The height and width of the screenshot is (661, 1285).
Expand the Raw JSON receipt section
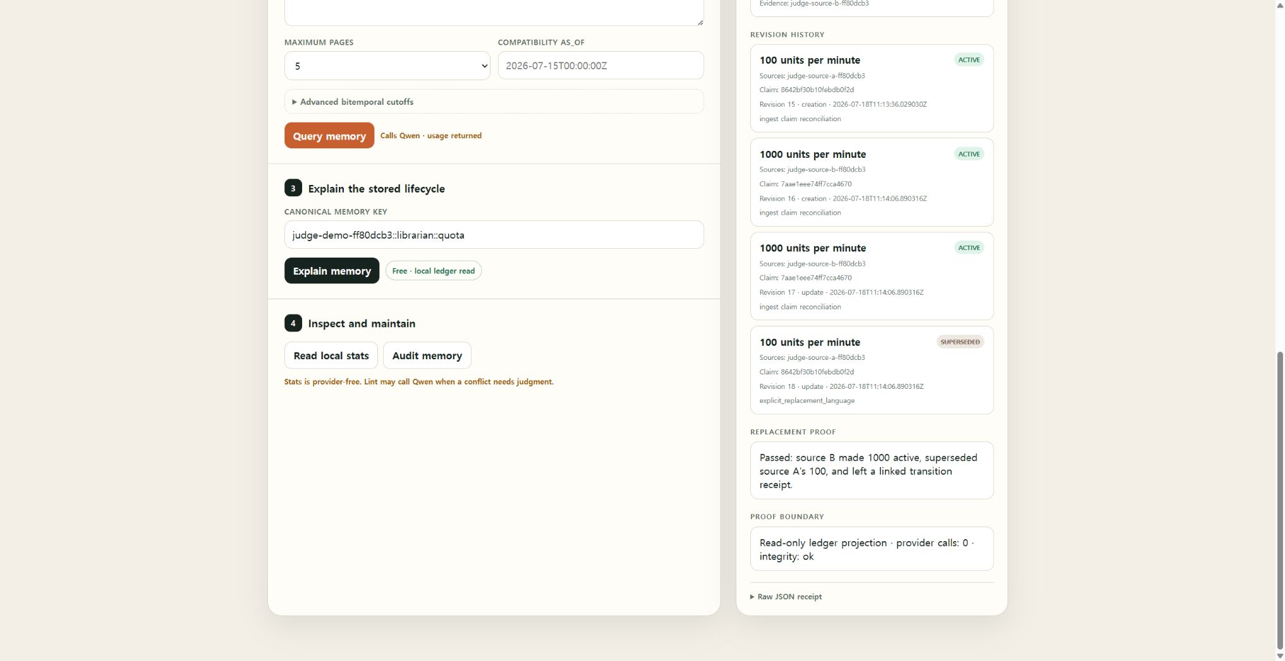tap(786, 597)
